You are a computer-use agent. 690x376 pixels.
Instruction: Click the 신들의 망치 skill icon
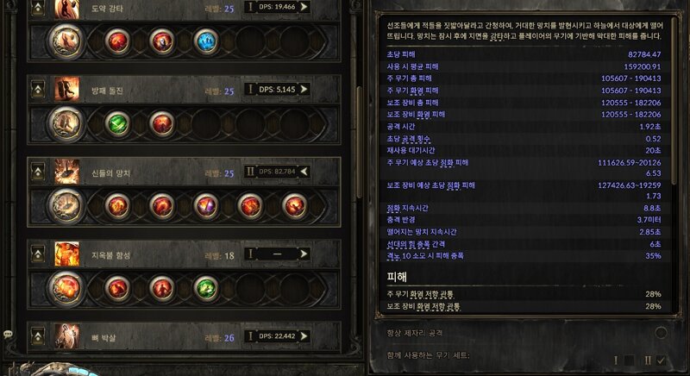tap(67, 172)
